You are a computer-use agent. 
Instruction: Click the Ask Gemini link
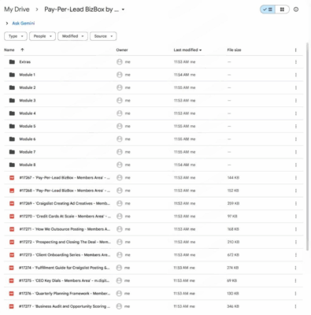coord(24,23)
